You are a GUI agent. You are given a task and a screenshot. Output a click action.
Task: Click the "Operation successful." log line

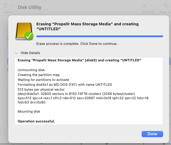tap(36, 121)
